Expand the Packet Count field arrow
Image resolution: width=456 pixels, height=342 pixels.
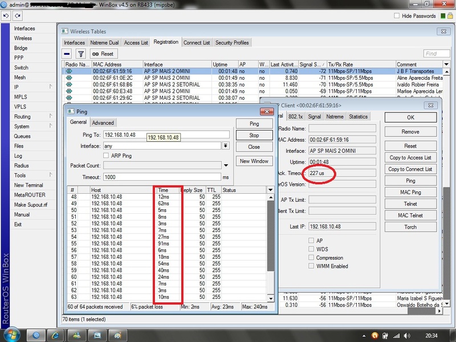click(x=226, y=165)
